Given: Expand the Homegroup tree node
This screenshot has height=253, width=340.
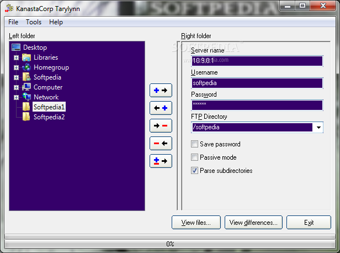Looking at the screenshot, I should point(16,68).
